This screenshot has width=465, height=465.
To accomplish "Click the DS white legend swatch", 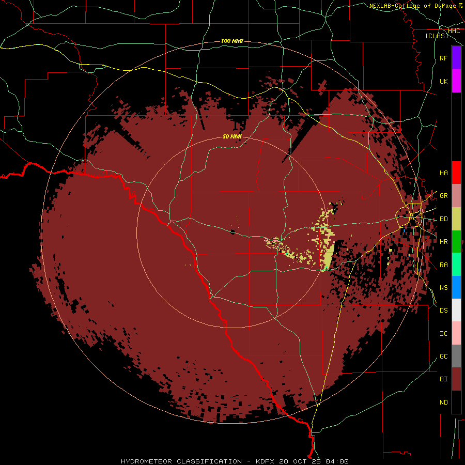I will (x=456, y=310).
